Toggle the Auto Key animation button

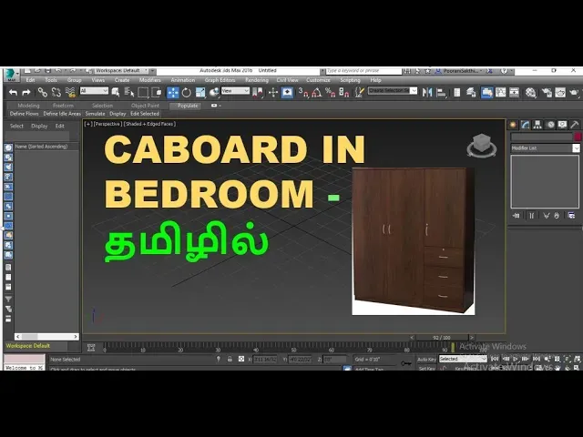tap(426, 360)
